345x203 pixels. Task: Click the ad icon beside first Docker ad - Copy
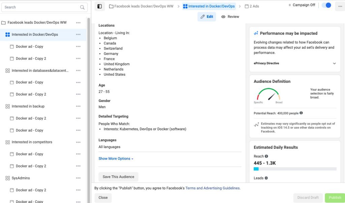12,47
